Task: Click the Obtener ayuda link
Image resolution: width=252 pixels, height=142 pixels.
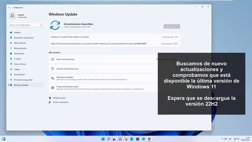Action: [59, 98]
